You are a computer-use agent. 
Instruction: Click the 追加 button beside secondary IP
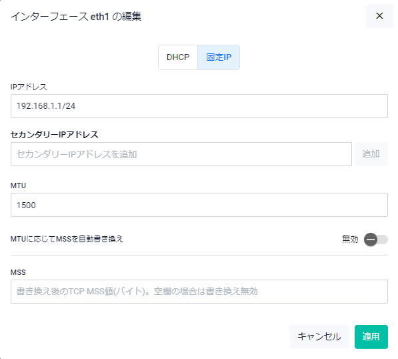[x=371, y=154]
